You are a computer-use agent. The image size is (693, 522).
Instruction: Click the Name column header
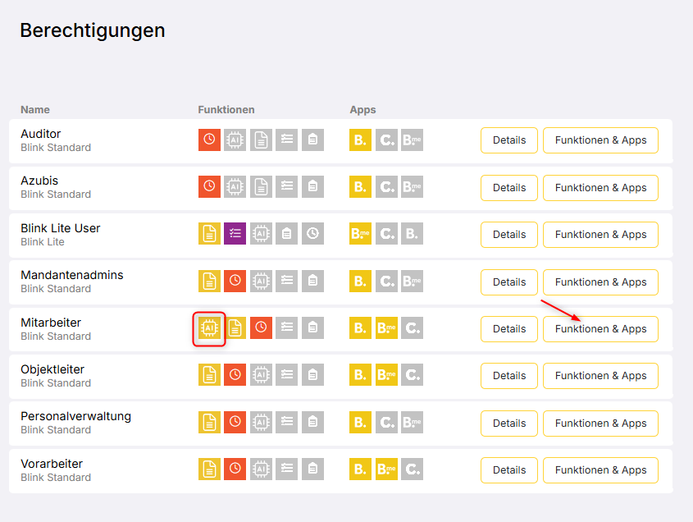click(x=35, y=109)
